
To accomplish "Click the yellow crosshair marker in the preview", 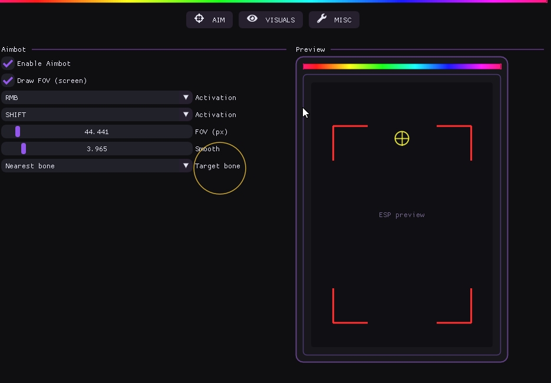I will pos(402,138).
